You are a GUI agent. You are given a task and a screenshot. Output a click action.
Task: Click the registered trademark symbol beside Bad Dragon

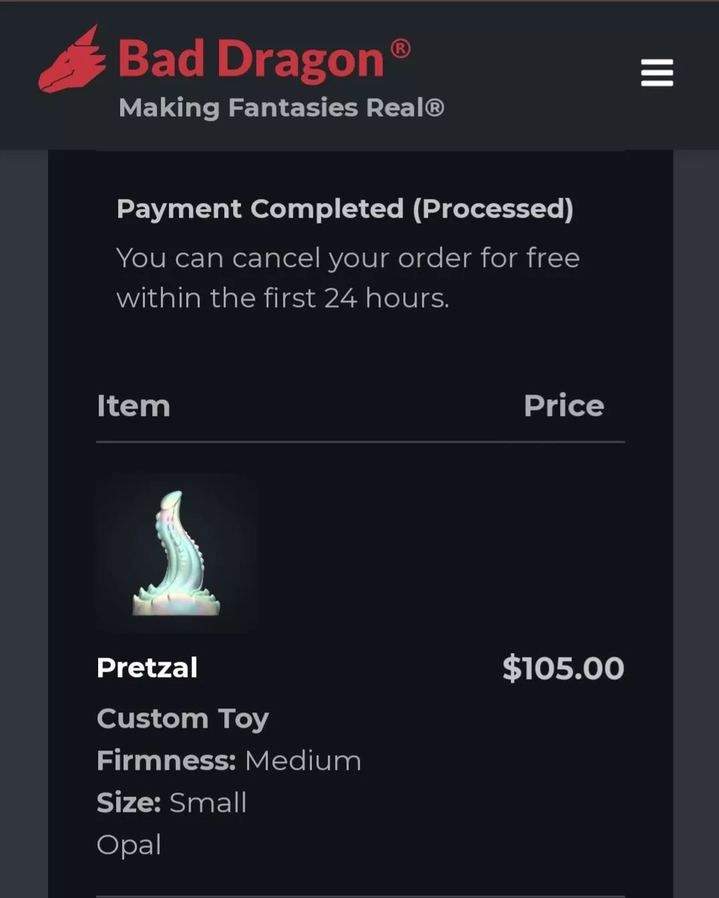[401, 49]
